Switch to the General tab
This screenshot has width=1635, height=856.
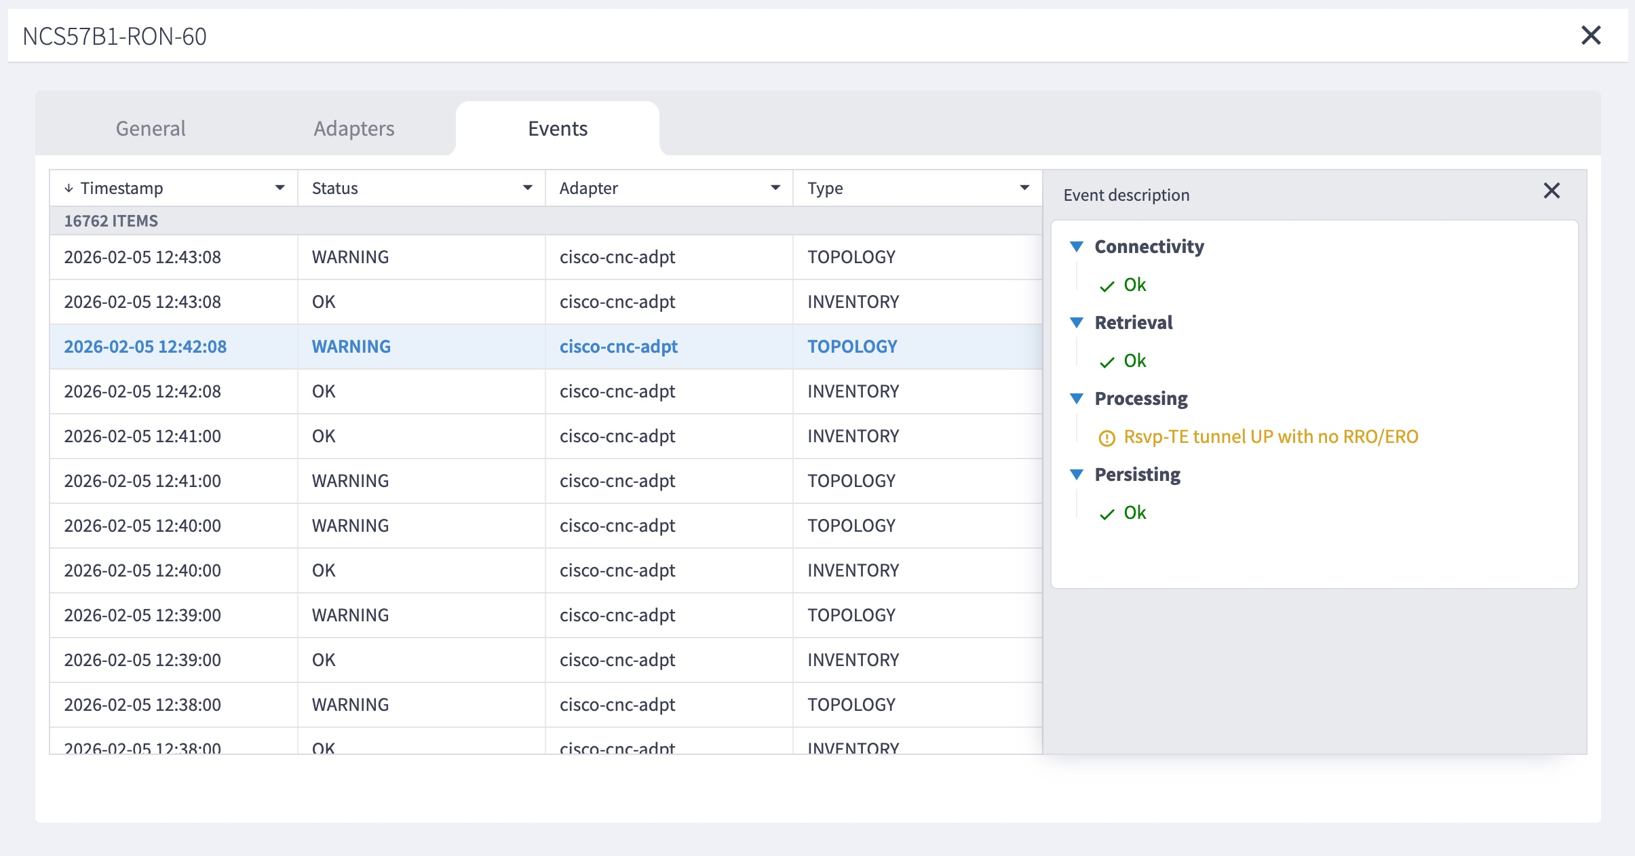click(x=150, y=128)
